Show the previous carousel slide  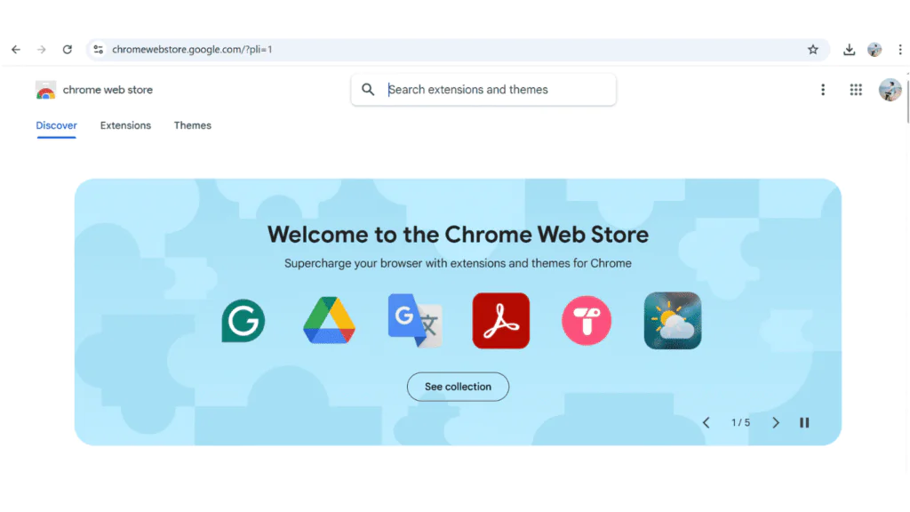706,422
